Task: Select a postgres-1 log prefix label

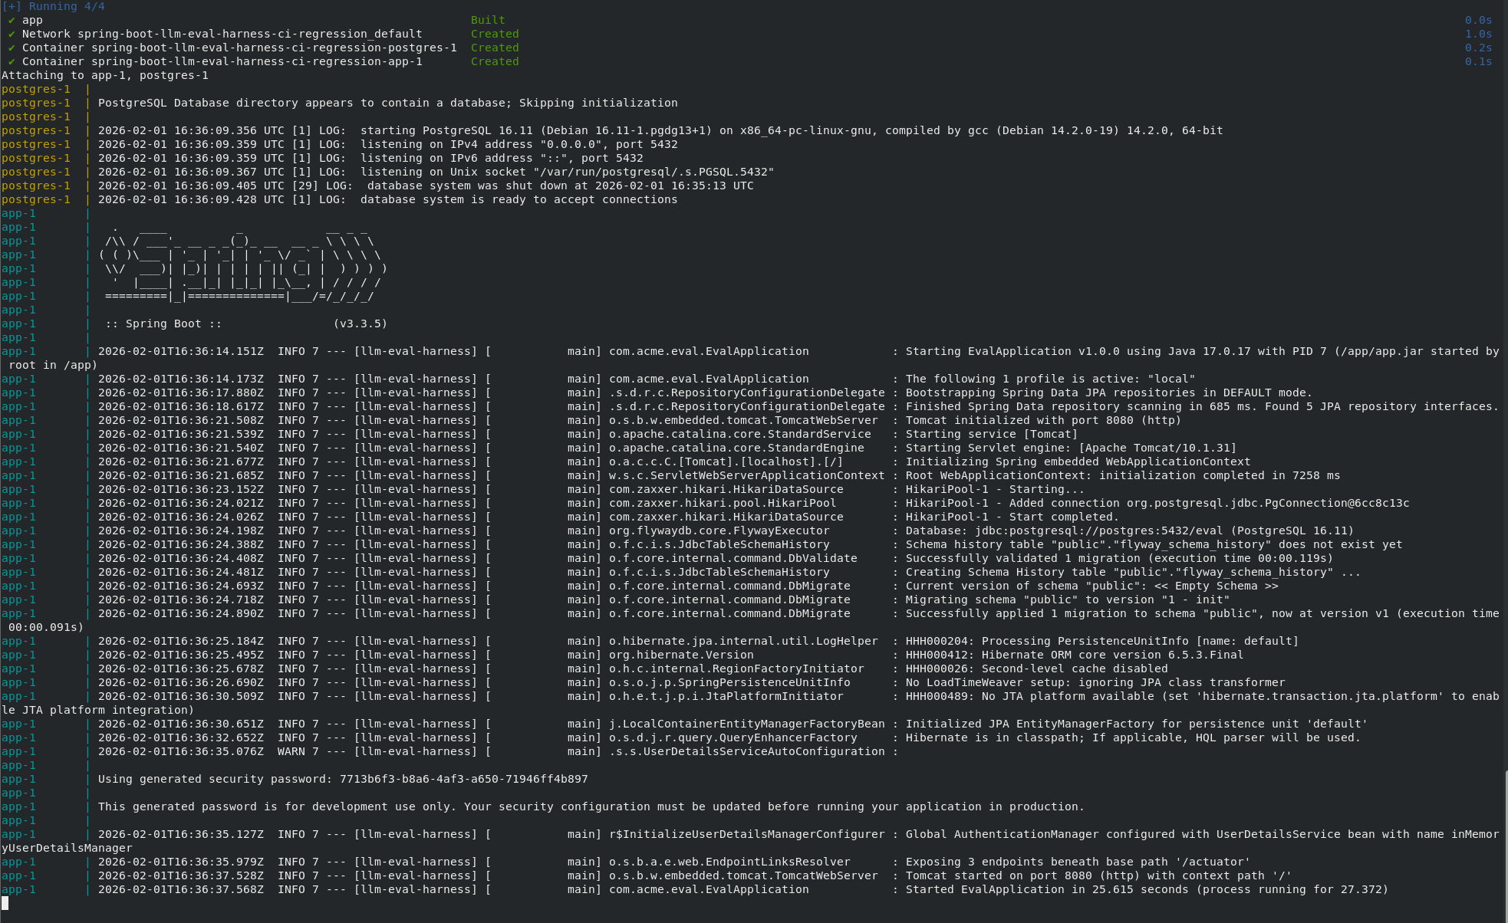Action: (x=36, y=130)
